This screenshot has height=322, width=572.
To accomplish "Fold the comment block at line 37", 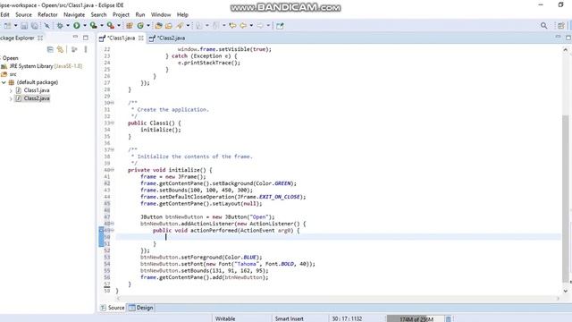I will point(113,149).
